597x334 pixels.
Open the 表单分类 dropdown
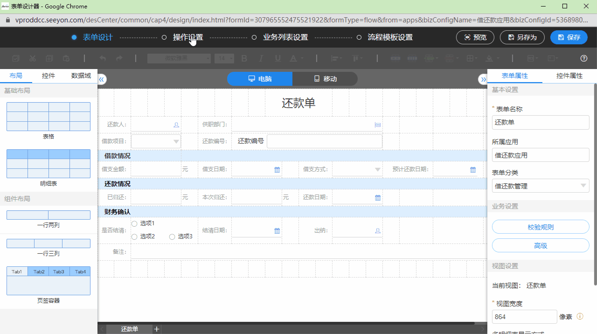pyautogui.click(x=541, y=186)
